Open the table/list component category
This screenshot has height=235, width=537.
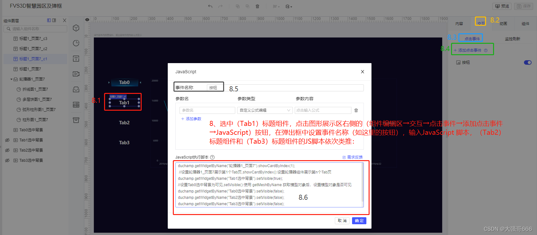coord(76,105)
